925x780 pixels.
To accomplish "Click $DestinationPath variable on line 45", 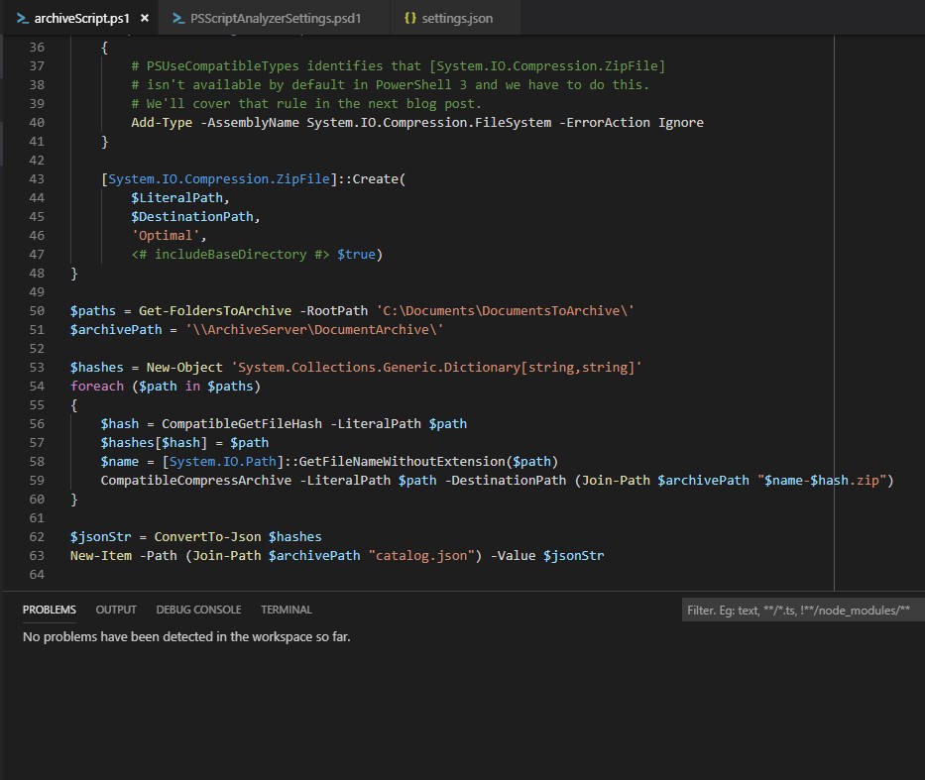I will coord(192,217).
